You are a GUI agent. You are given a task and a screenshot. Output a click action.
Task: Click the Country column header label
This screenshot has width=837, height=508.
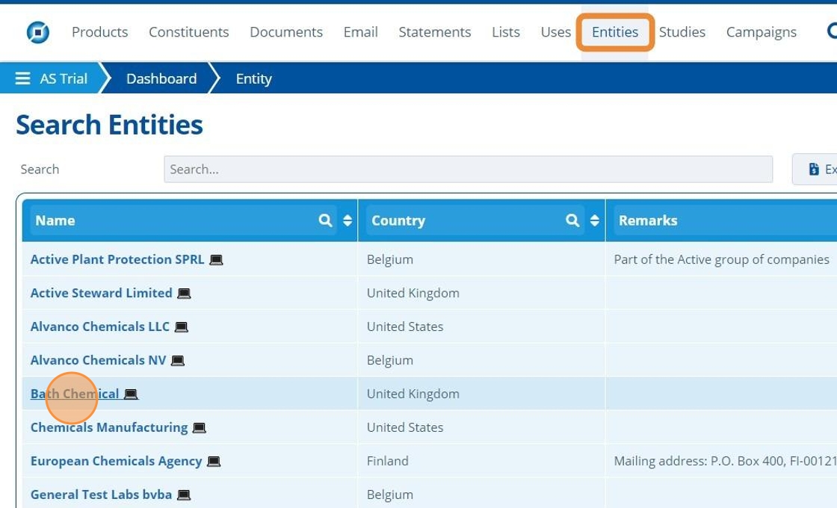coord(398,220)
